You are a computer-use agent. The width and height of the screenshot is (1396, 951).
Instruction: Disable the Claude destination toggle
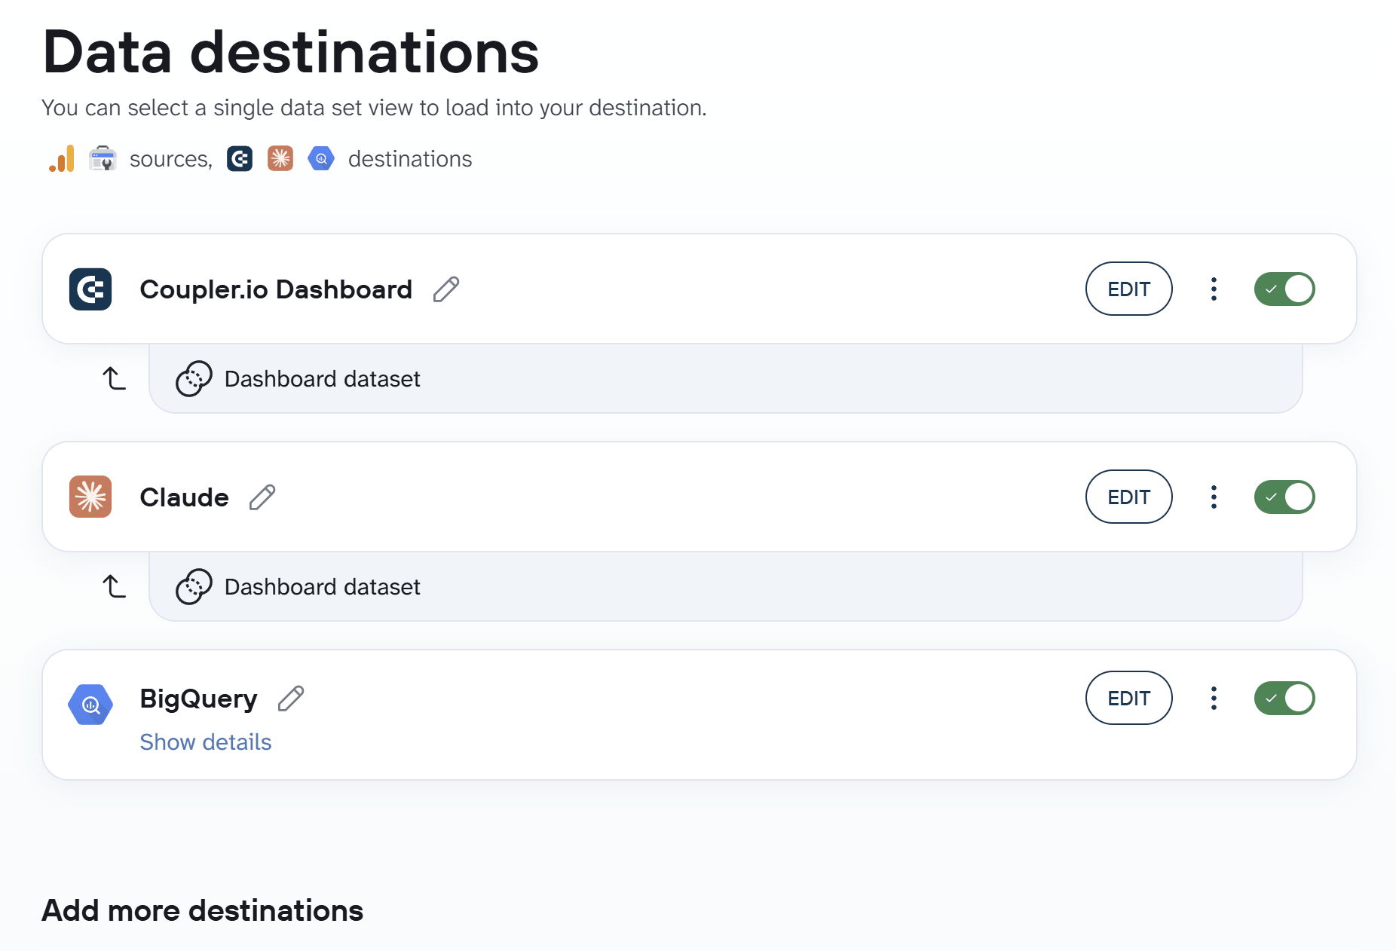click(1284, 497)
